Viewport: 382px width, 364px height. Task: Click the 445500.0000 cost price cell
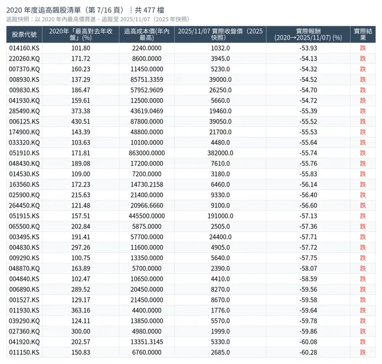pyautogui.click(x=147, y=216)
